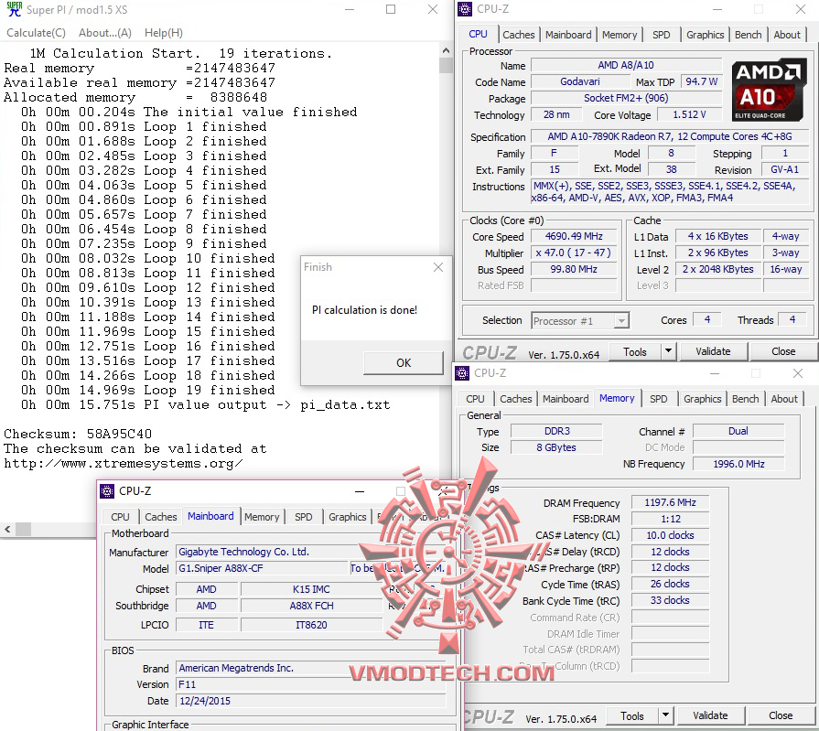This screenshot has height=731, width=819.
Task: Switch to SPD tab in top CPU-Z window
Action: pyautogui.click(x=662, y=35)
